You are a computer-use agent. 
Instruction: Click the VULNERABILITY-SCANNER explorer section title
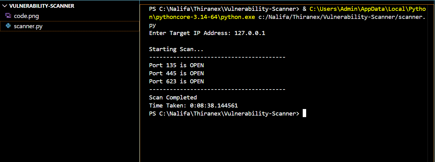click(x=42, y=6)
